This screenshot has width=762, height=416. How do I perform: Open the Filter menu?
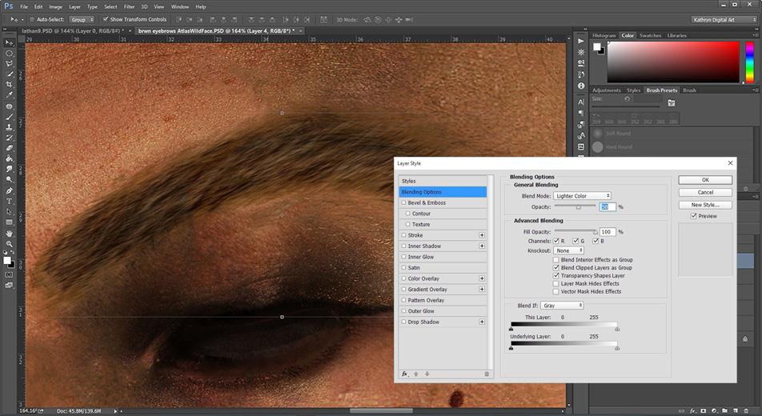point(129,6)
